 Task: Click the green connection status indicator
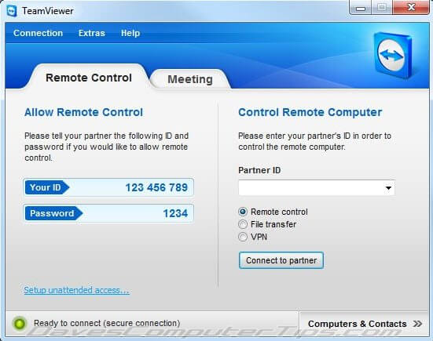(x=20, y=324)
